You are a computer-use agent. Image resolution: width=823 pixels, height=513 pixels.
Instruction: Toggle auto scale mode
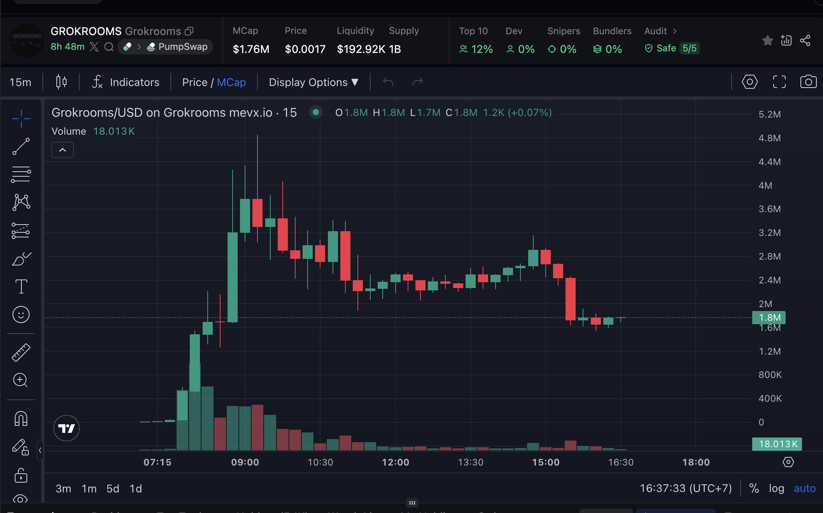click(x=805, y=488)
